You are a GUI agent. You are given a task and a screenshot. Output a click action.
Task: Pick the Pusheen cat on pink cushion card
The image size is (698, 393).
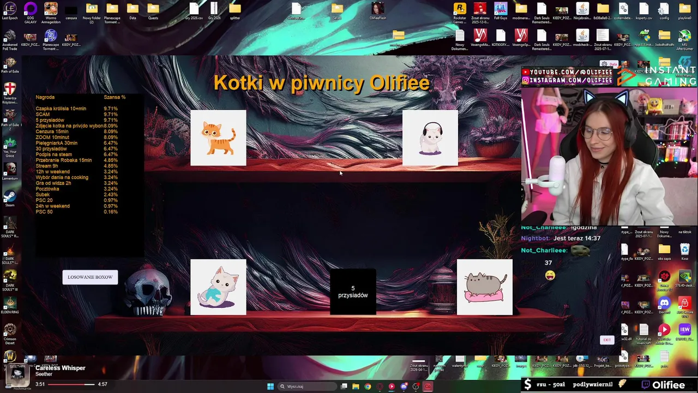pos(485,287)
